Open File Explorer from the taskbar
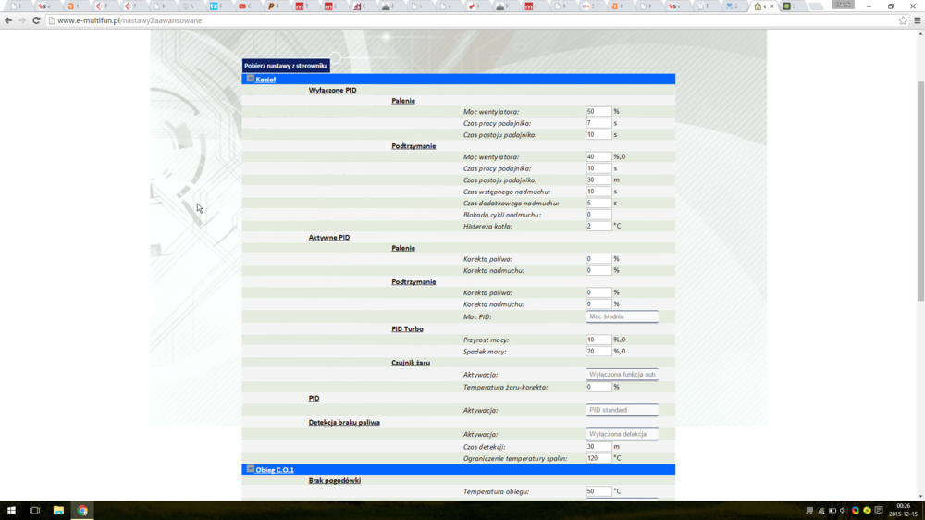Screen dimensions: 925x520 [58, 511]
